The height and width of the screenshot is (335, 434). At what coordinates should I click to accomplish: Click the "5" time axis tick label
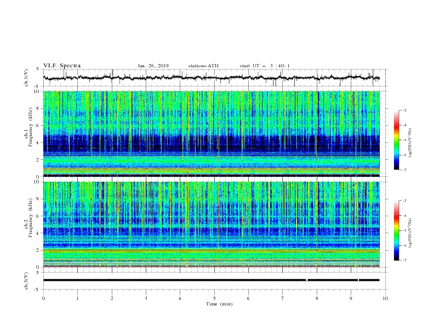pyautogui.click(x=214, y=298)
